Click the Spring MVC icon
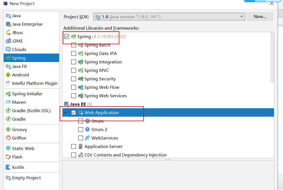The image size is (283, 190). click(x=81, y=70)
